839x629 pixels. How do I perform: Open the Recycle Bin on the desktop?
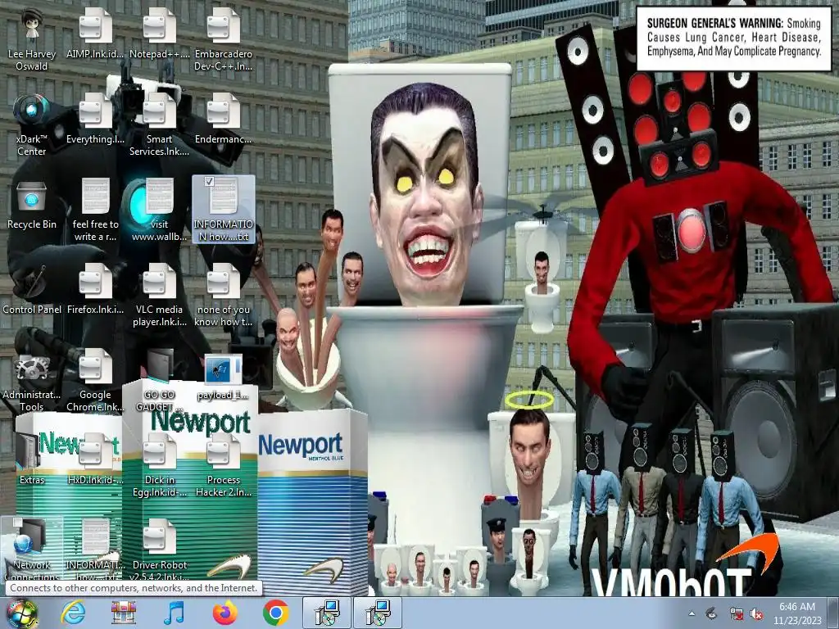click(32, 206)
